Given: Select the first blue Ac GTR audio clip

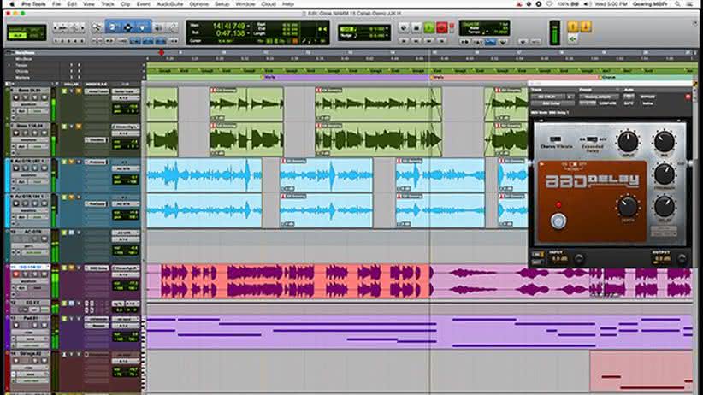Looking at the screenshot, I should click(x=204, y=175).
